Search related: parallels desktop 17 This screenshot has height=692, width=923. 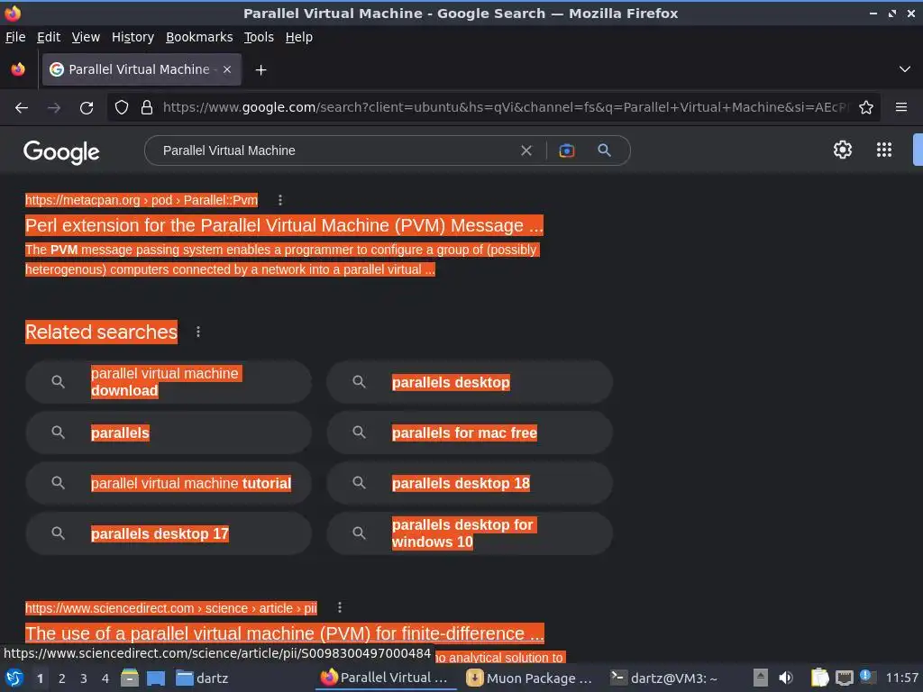click(169, 533)
